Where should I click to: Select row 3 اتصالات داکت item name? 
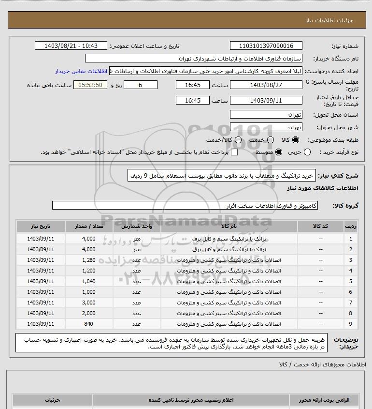point(229,260)
